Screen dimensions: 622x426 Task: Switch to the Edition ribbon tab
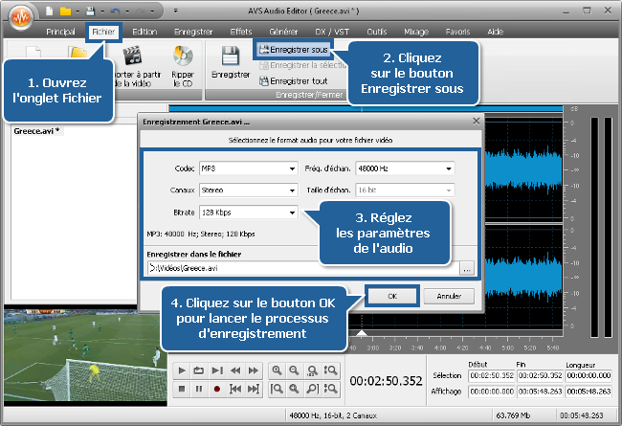pyautogui.click(x=144, y=32)
